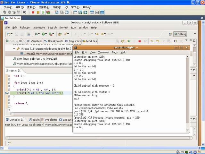Click the VMware horizontal scrollbar thumb

click(103, 148)
